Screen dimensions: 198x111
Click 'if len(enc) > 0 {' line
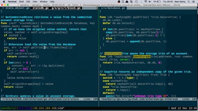(x=17, y=63)
